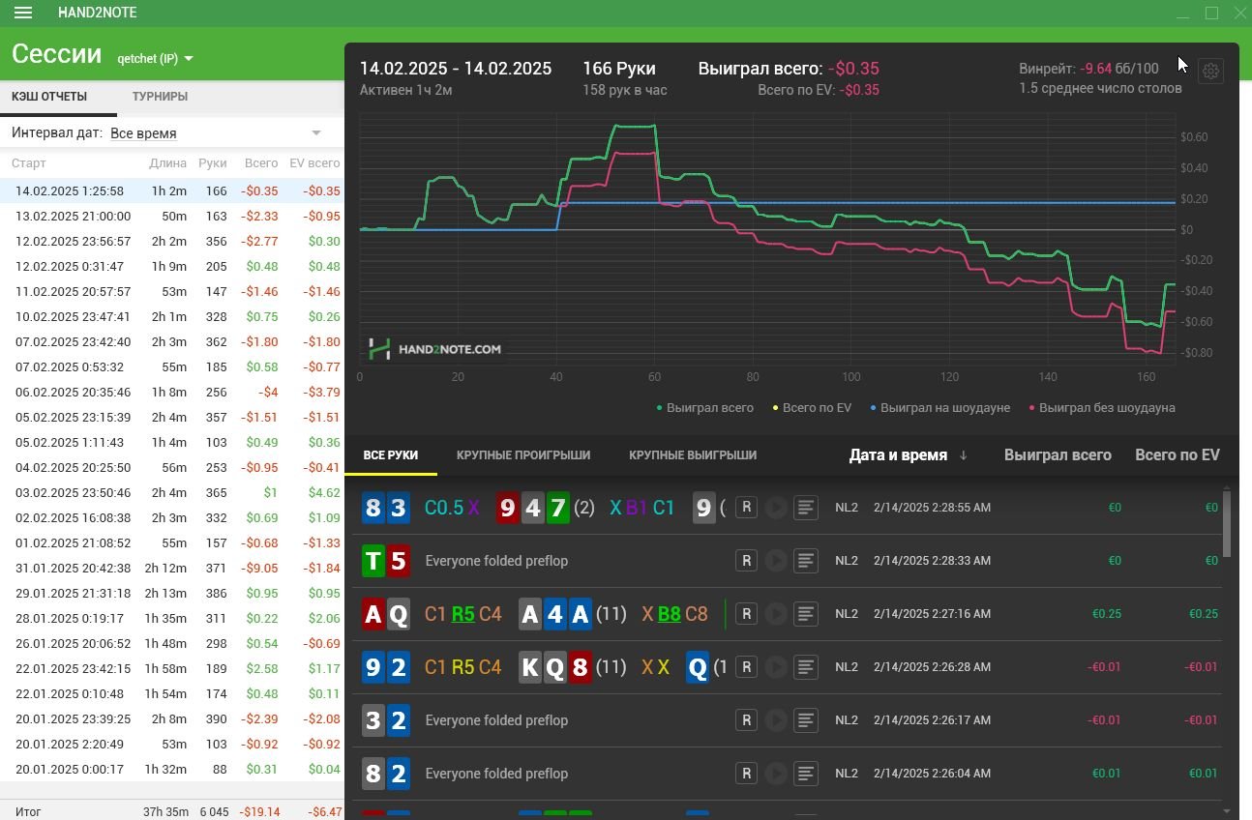Open replayer R for the A Q hand
This screenshot has width=1252, height=820.
point(746,614)
